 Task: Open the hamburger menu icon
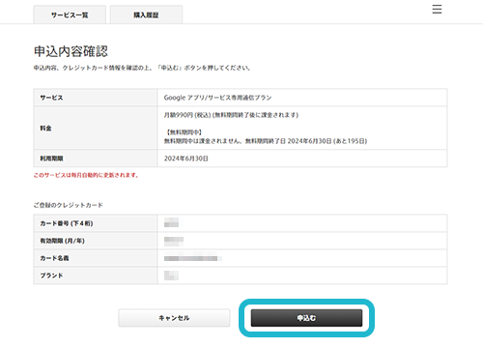click(437, 9)
